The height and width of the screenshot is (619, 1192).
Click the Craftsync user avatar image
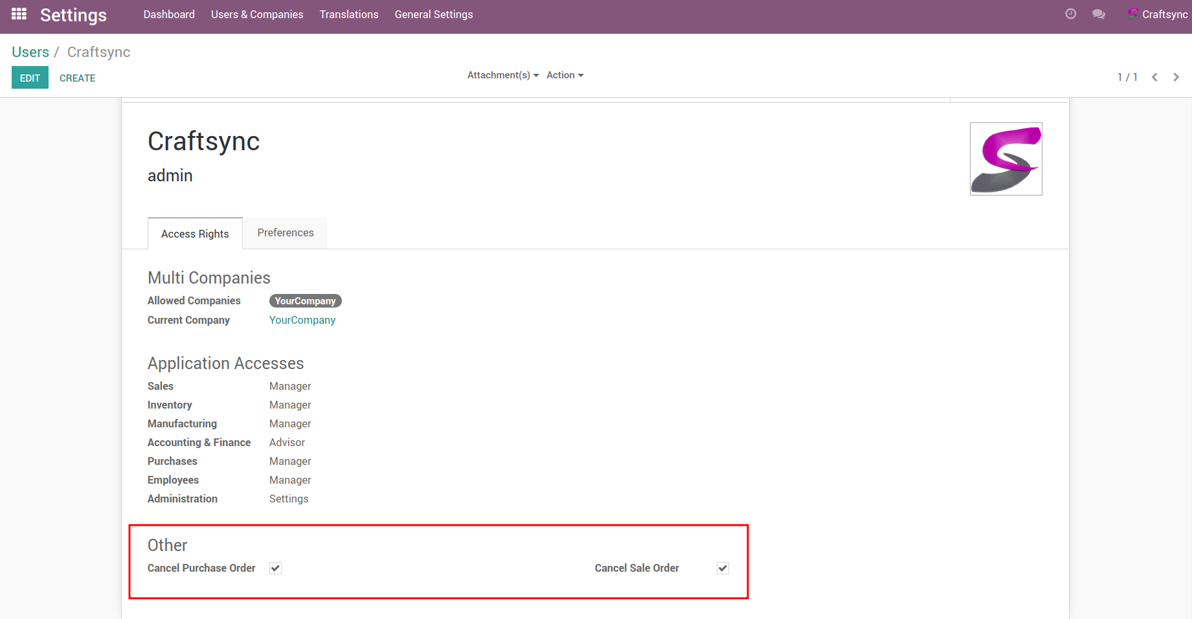(1006, 159)
